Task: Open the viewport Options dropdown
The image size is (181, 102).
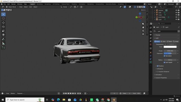Action: (144, 10)
